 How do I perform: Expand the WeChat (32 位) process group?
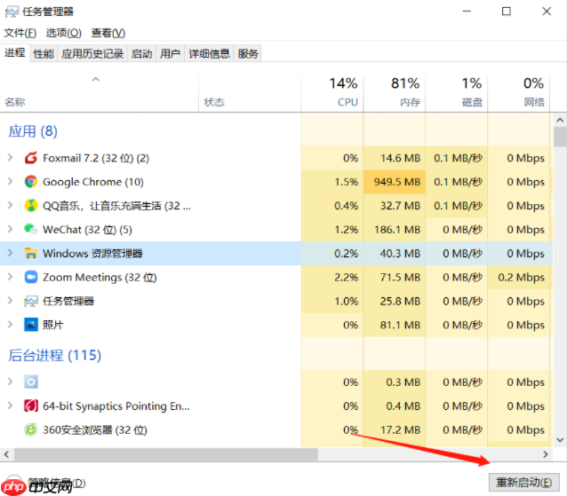[x=10, y=229]
